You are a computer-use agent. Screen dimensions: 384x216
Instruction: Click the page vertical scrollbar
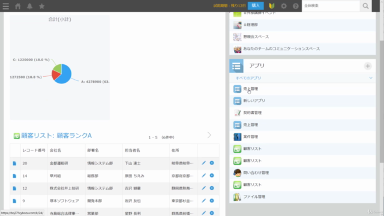382,101
